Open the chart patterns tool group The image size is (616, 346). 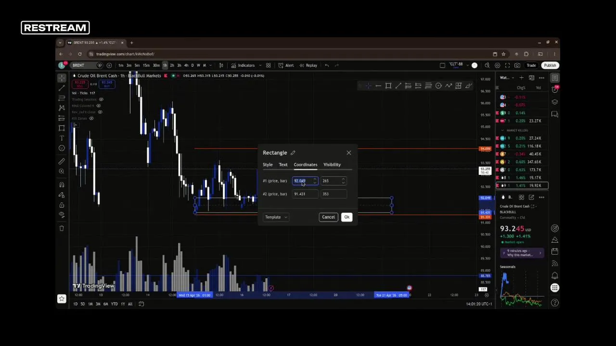coord(62,108)
